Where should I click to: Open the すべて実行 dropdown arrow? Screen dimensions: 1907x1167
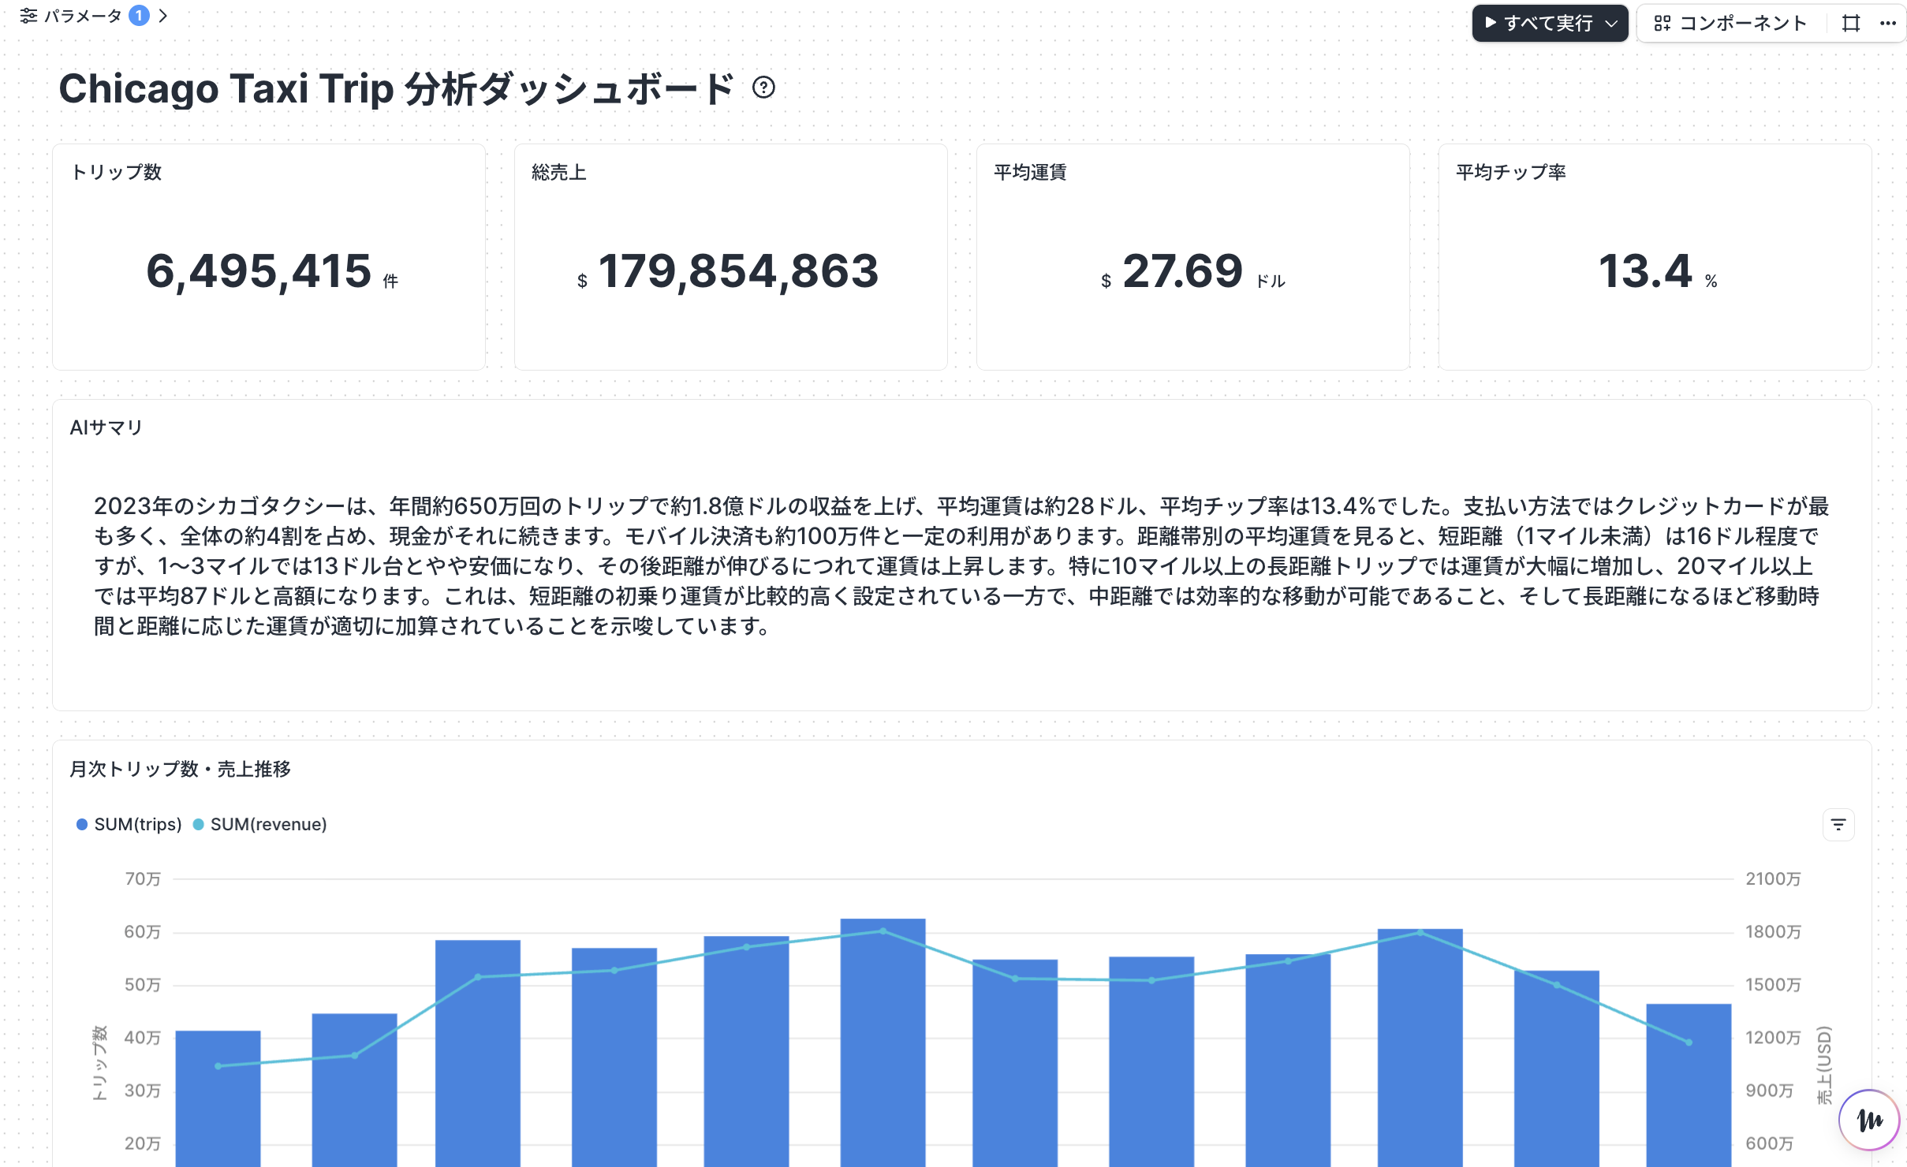pos(1612,23)
